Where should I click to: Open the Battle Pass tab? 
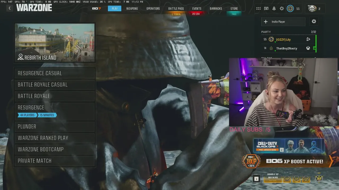(x=176, y=8)
